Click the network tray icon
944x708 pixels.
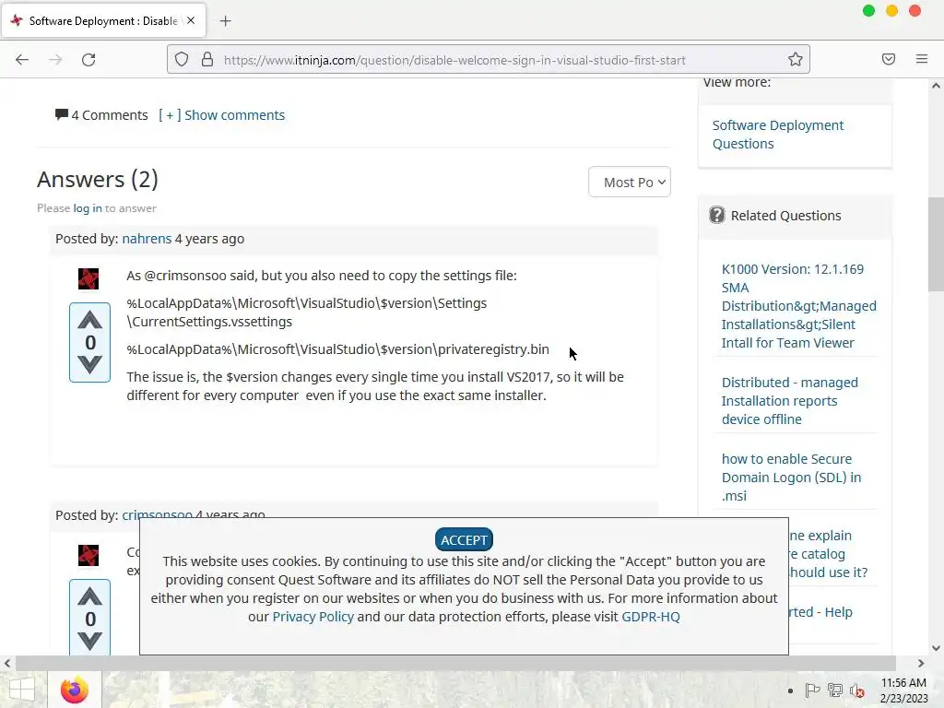pos(835,690)
